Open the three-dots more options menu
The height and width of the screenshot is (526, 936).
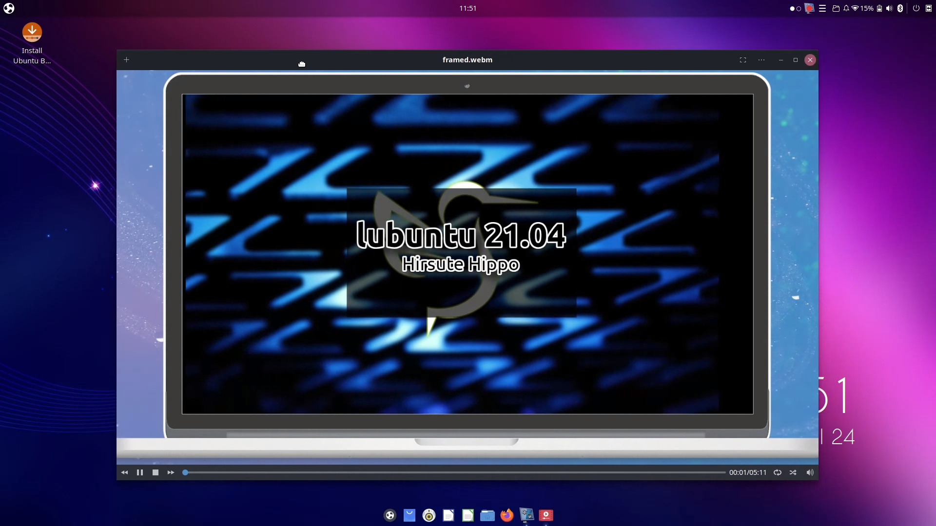(761, 60)
